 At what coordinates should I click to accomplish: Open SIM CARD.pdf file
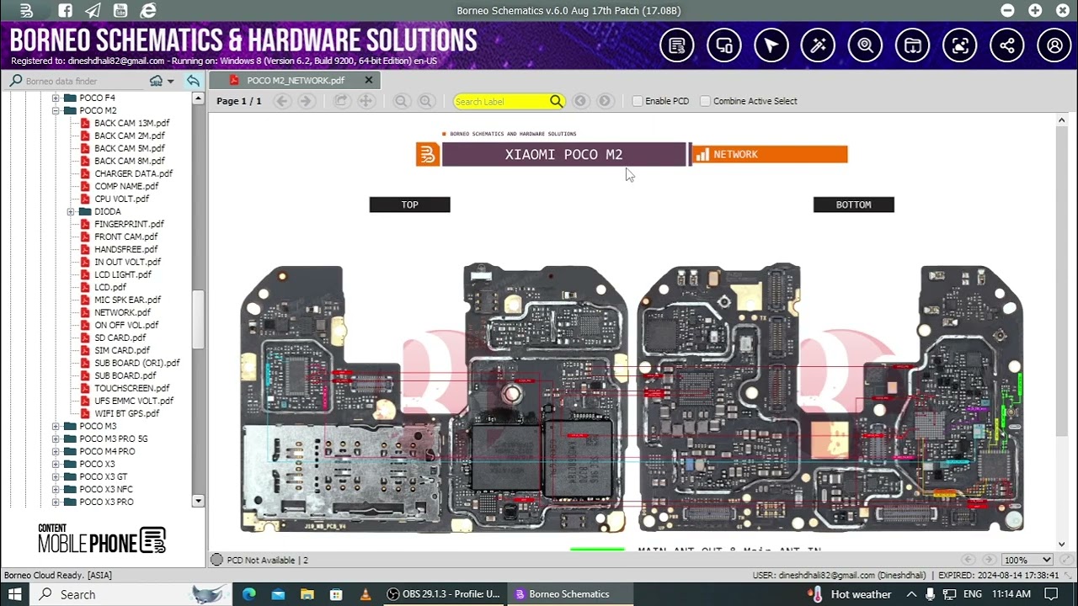click(x=122, y=350)
